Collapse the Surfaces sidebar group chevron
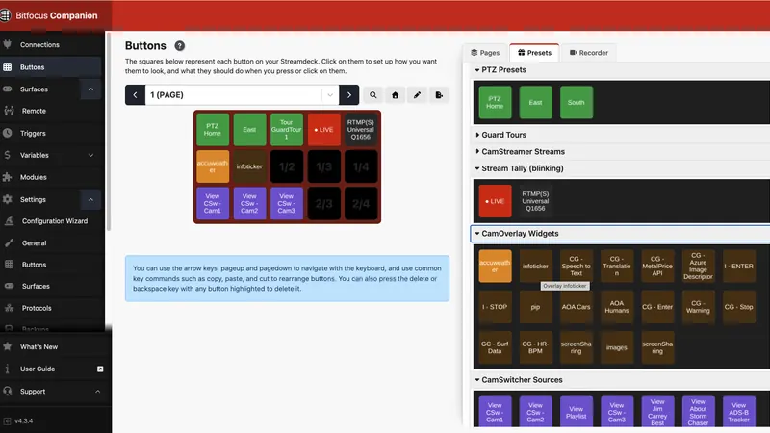770x433 pixels. point(90,89)
